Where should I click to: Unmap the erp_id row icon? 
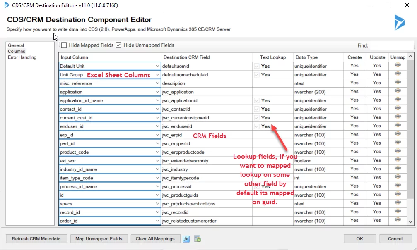coord(398,134)
